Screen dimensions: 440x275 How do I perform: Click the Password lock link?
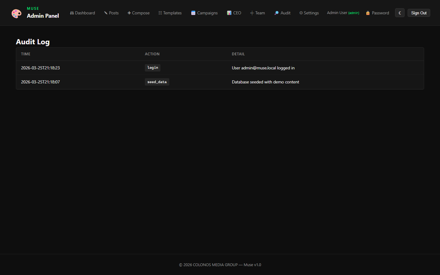point(377,13)
